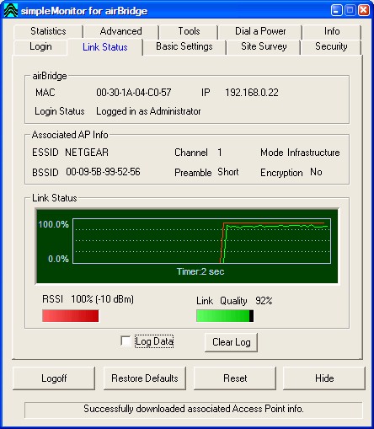This screenshot has width=374, height=429.
Task: Open the Tools tab
Action: [189, 31]
